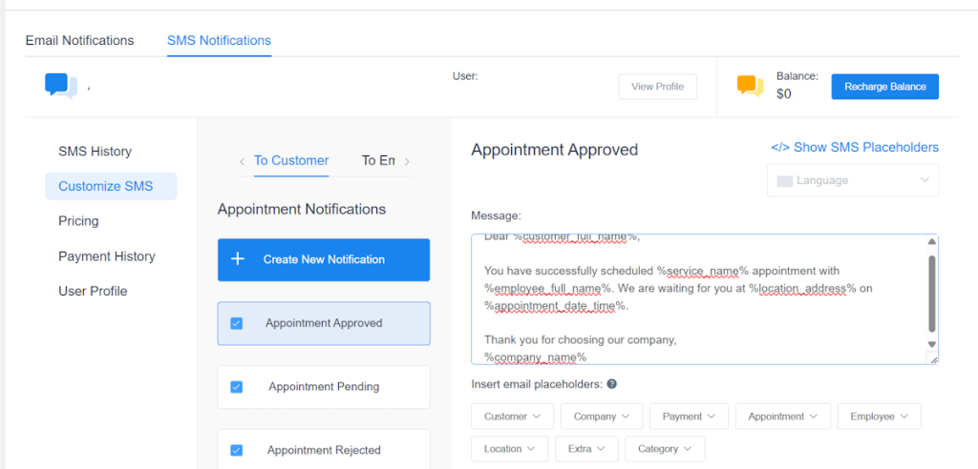Viewport: 978px width, 469px height.
Task: Expand the Customer placeholders dropdown
Action: click(512, 417)
